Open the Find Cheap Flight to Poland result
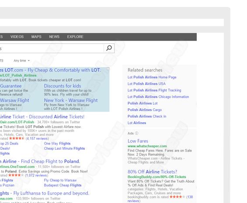The width and height of the screenshot is (247, 203). [x=40, y=161]
